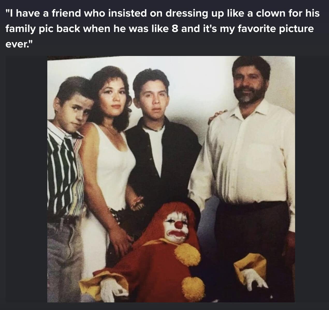Screen dimensions: 329x310
Task: Open the family photo with the clown
Action: [171, 179]
